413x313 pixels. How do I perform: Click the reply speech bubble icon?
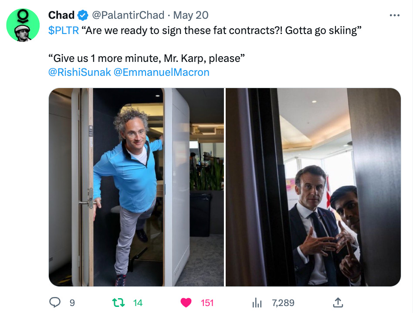pyautogui.click(x=55, y=303)
